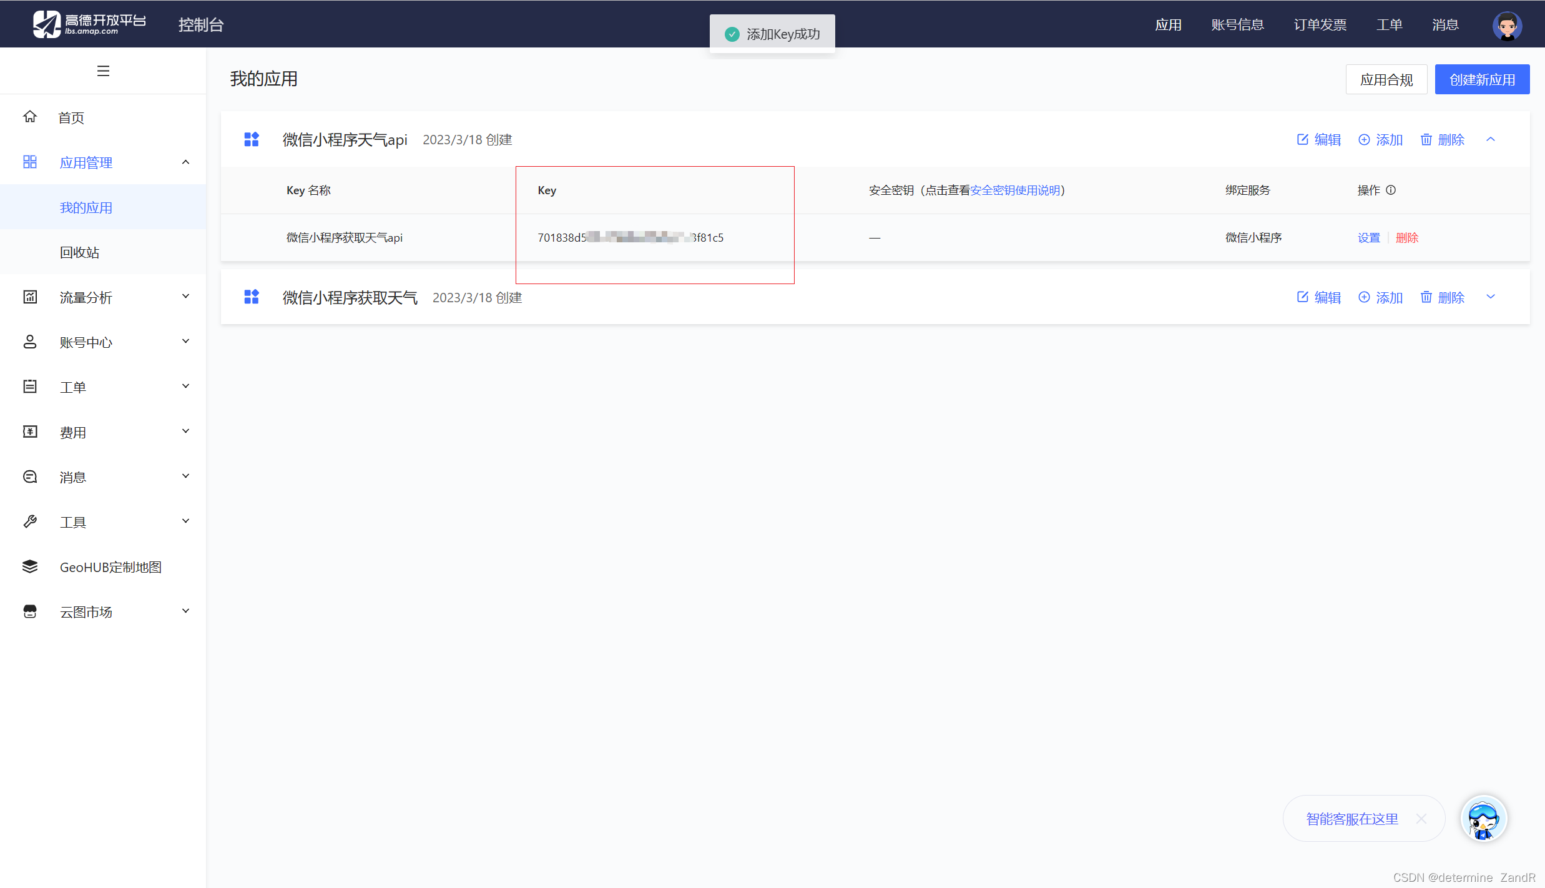Click the 创建新应用 button
Viewport: 1545px width, 888px height.
click(1482, 79)
